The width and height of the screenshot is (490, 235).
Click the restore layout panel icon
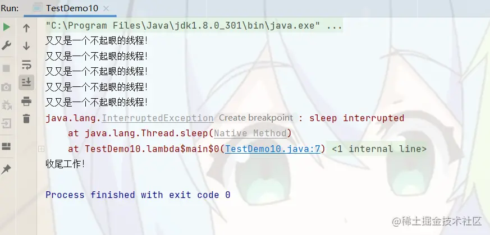pyautogui.click(x=6, y=146)
